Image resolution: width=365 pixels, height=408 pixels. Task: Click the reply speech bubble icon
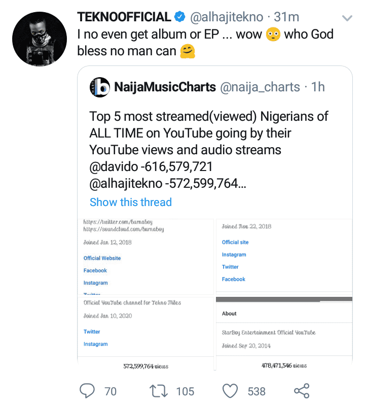point(88,391)
